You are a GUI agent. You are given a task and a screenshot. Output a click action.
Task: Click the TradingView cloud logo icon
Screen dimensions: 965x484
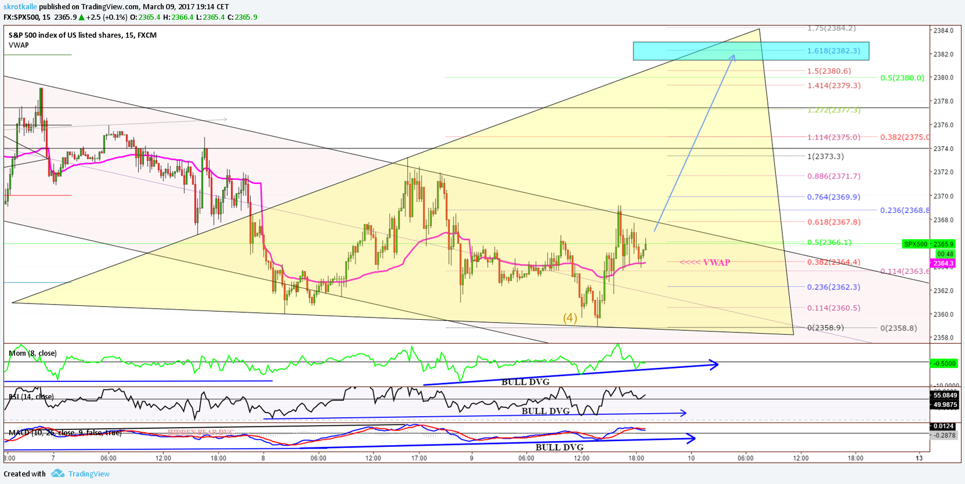click(x=57, y=474)
